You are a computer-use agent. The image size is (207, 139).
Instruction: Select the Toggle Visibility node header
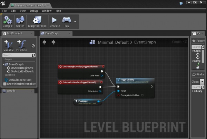135,81
